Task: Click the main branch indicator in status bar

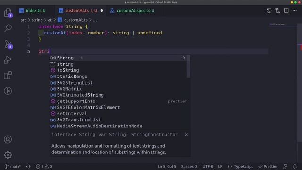Action: (13, 166)
